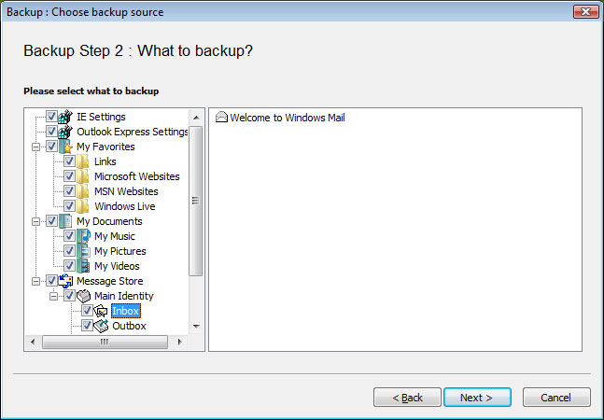Select the Windows Live tree item
The height and width of the screenshot is (420, 604).
click(x=125, y=206)
